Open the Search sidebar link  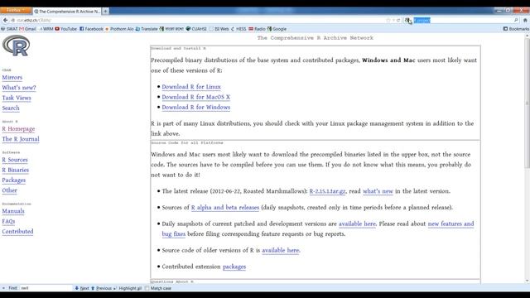tap(11, 108)
